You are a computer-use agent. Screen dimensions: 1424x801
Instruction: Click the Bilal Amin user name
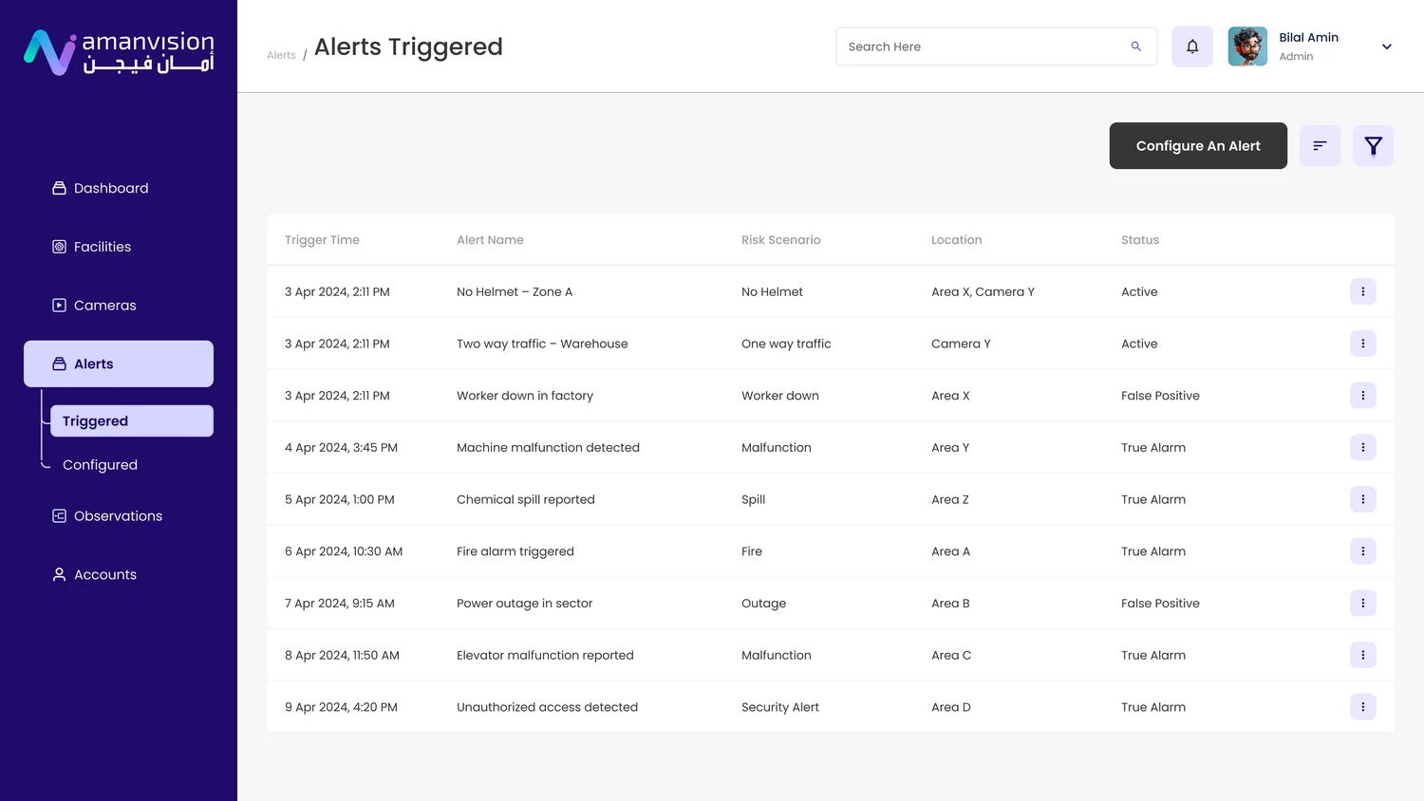[1308, 37]
